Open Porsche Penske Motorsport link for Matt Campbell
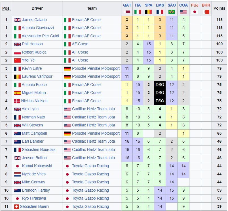The width and height of the screenshot is (228, 211). pyautogui.click(x=96, y=133)
